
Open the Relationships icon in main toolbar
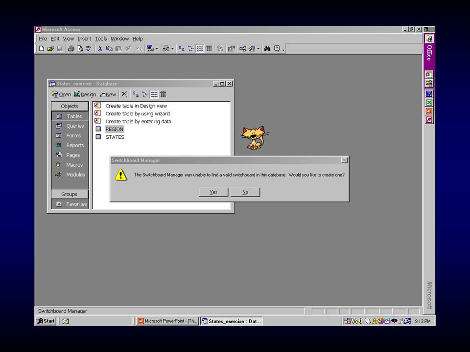pos(242,48)
